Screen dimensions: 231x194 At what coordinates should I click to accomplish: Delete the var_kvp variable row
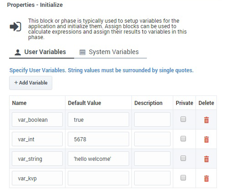pos(206,179)
